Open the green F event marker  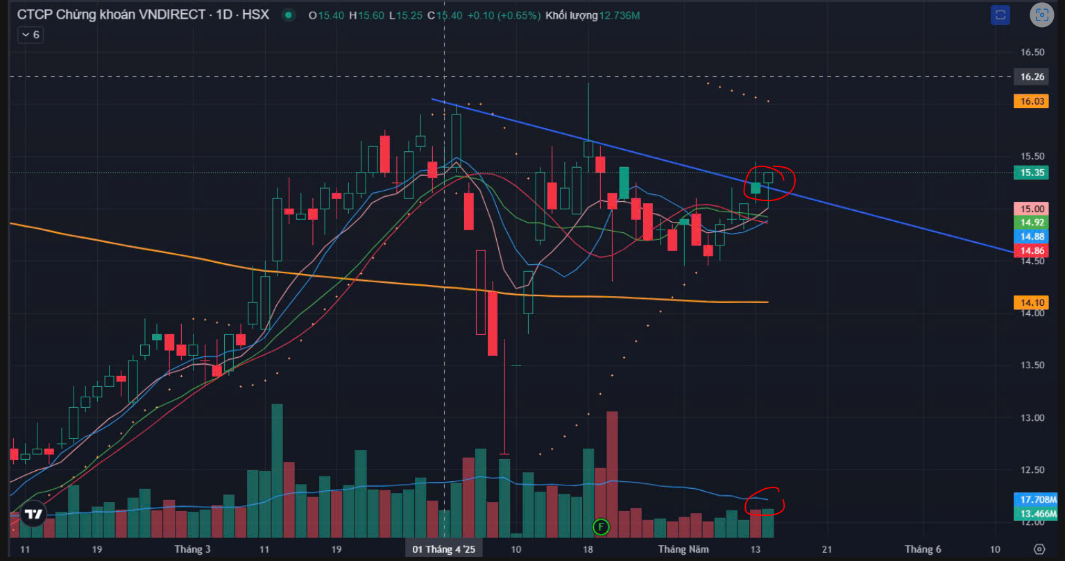pyautogui.click(x=601, y=527)
